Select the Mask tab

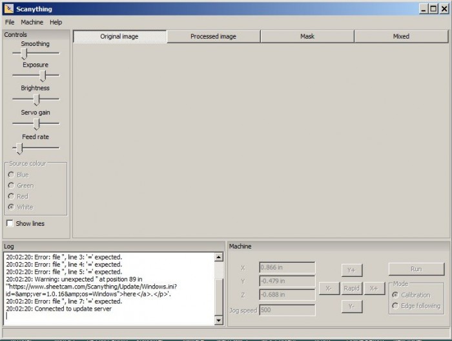307,37
